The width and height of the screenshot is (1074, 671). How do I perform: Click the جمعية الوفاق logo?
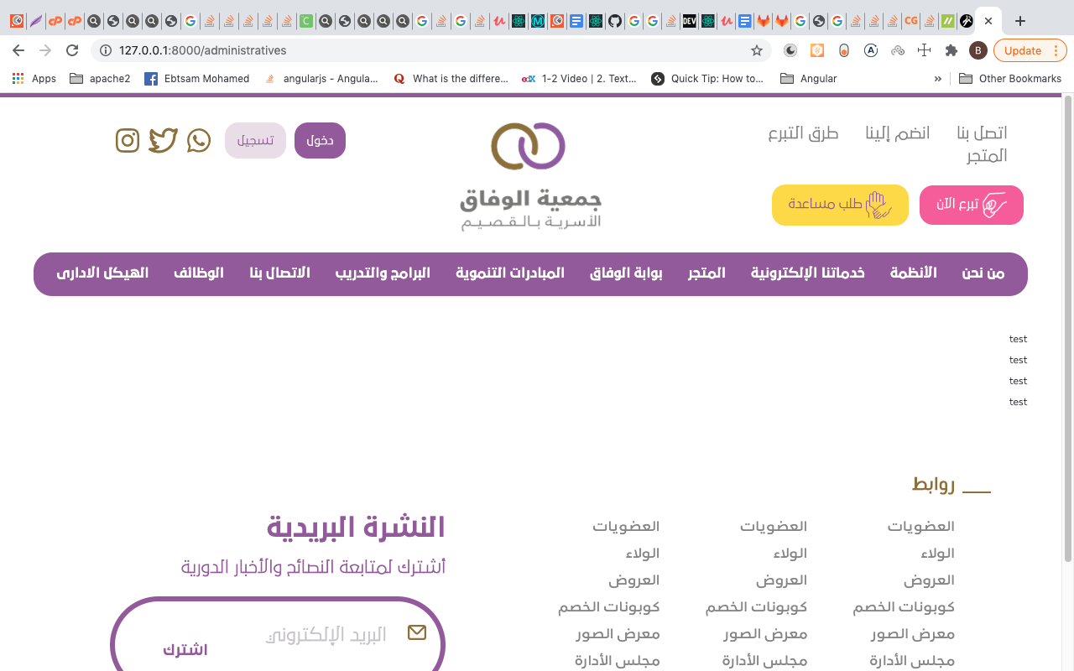[530, 176]
